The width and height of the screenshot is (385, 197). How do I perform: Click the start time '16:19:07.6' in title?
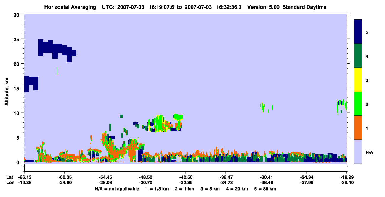click(x=162, y=7)
